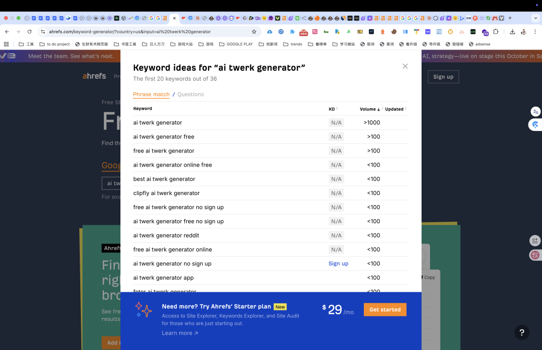Select the 'clipfly ai twerk generator' keyword

166,193
